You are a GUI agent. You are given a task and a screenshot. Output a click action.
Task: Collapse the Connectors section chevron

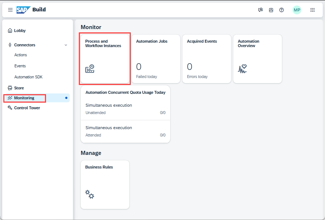point(66,45)
